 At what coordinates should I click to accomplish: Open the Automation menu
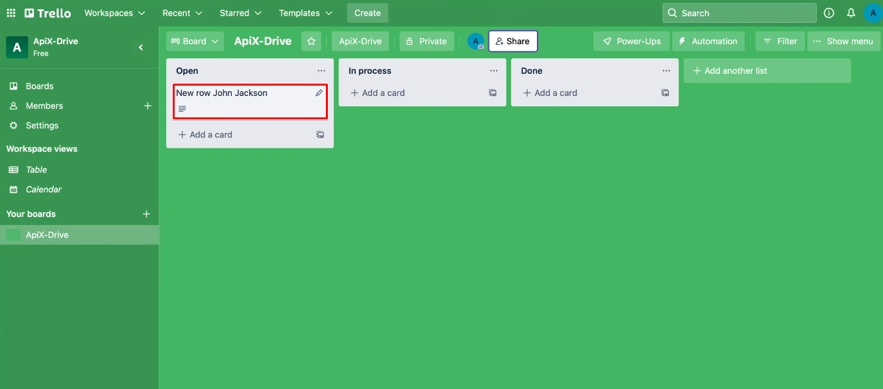708,41
